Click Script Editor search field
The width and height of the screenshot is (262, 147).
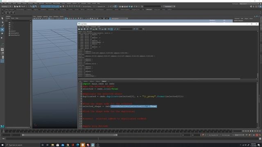pos(126,29)
